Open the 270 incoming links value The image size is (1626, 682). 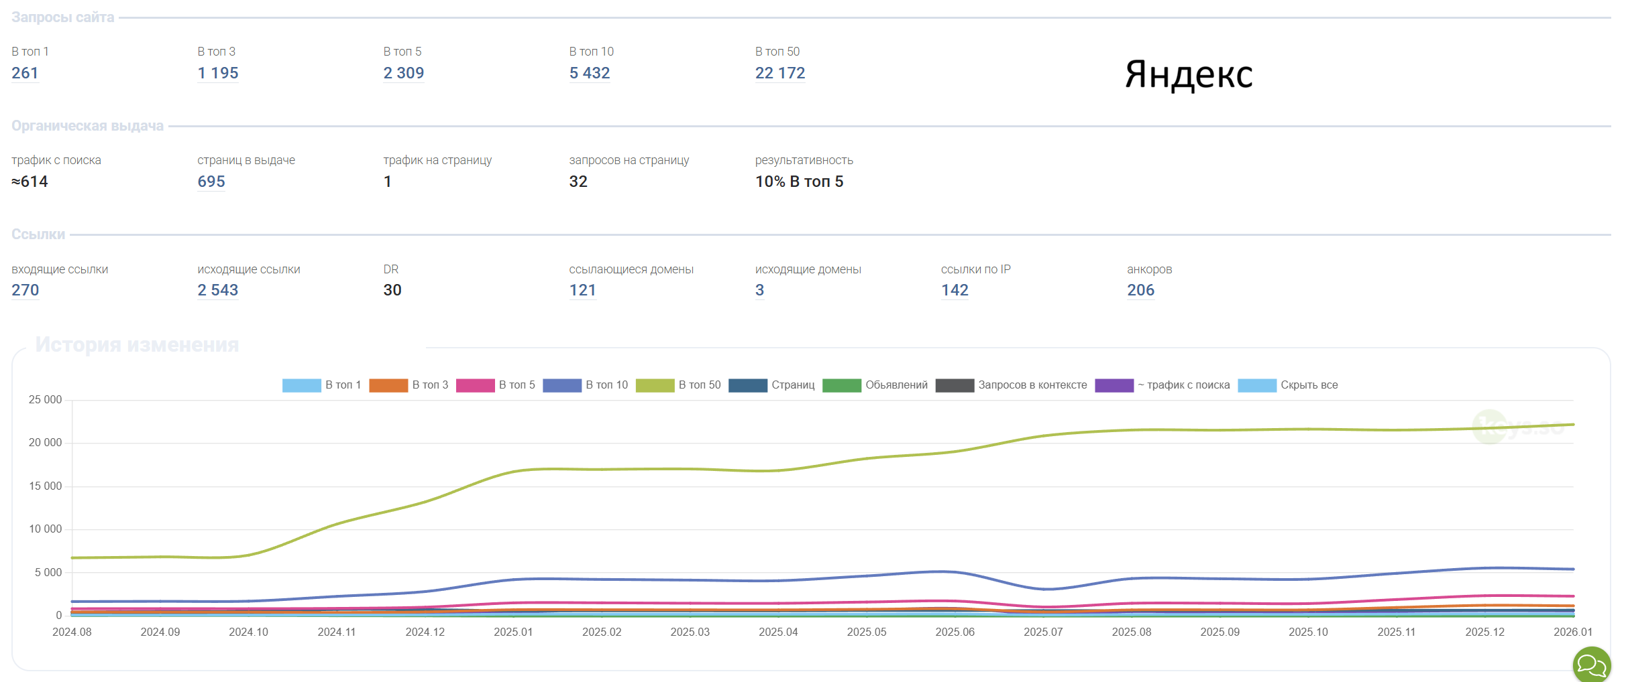[x=25, y=290]
